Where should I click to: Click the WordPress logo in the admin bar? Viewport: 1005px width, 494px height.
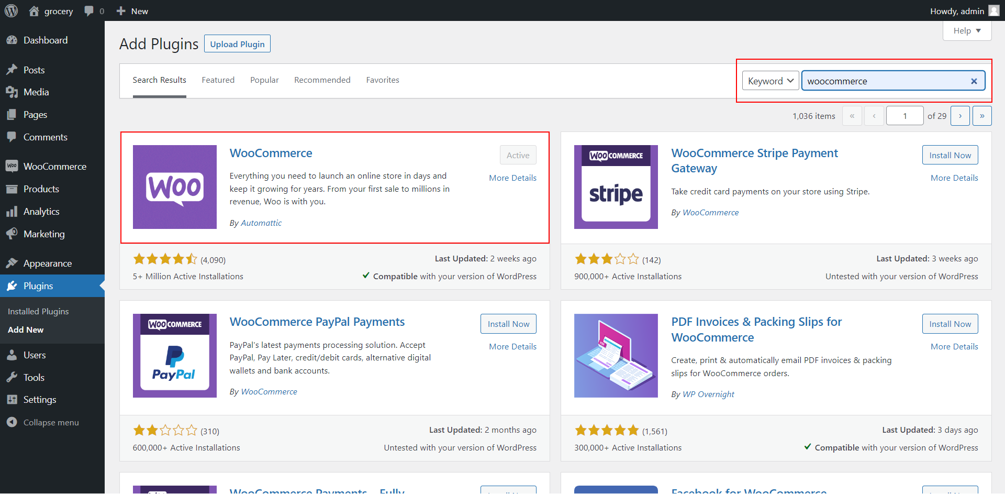[11, 10]
